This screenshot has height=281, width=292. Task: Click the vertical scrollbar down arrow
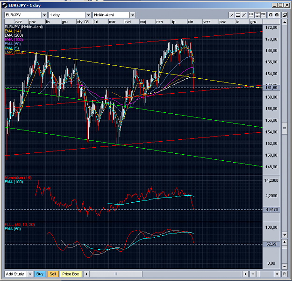285,235
